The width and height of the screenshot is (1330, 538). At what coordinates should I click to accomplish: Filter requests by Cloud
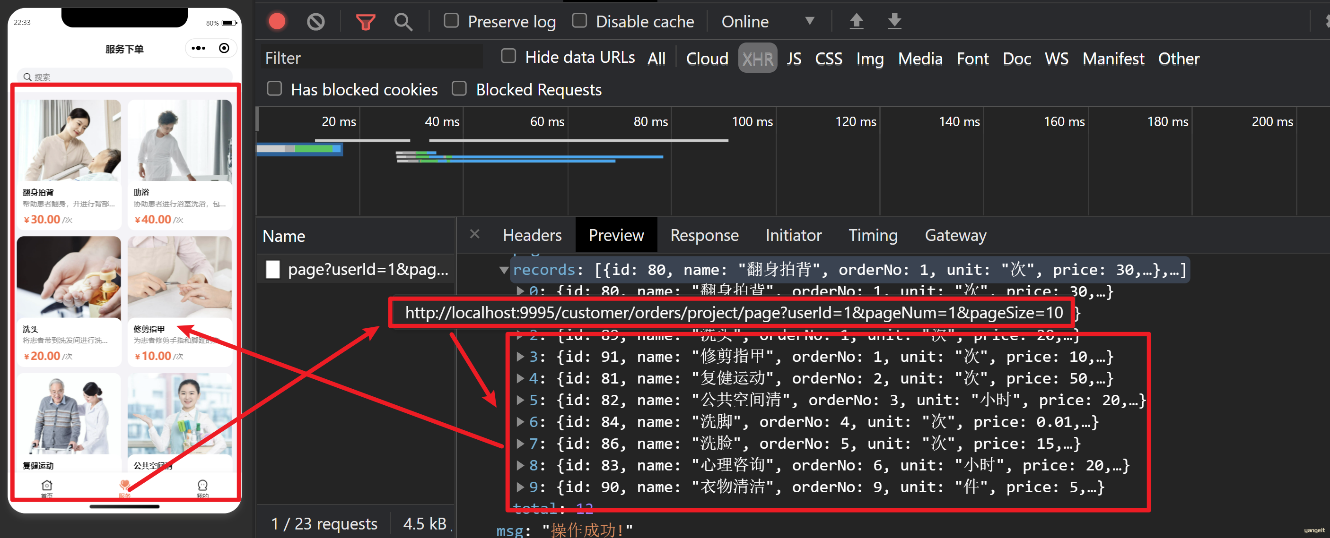click(707, 58)
